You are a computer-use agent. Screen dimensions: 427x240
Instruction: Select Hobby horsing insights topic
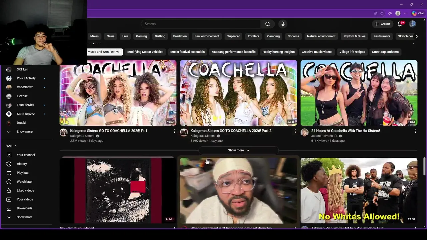tap(279, 52)
